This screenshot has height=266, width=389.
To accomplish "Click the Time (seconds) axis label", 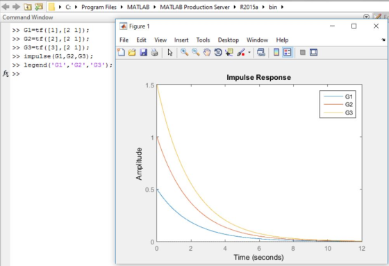I will 258,257.
